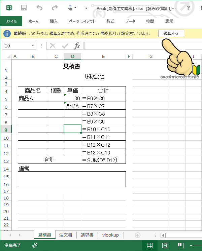Switch to the 注文書 sheet tab

click(x=66, y=235)
